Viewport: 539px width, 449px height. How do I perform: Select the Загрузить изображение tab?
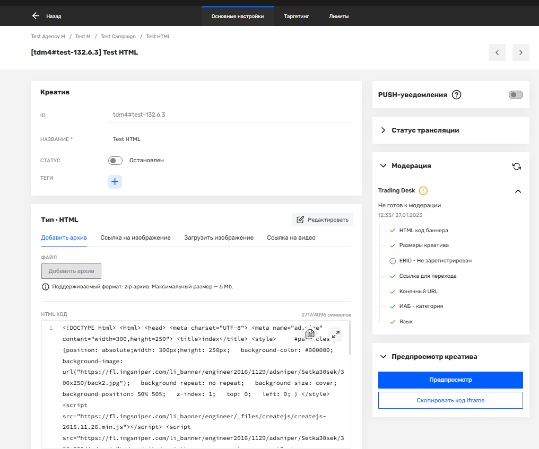click(x=219, y=237)
